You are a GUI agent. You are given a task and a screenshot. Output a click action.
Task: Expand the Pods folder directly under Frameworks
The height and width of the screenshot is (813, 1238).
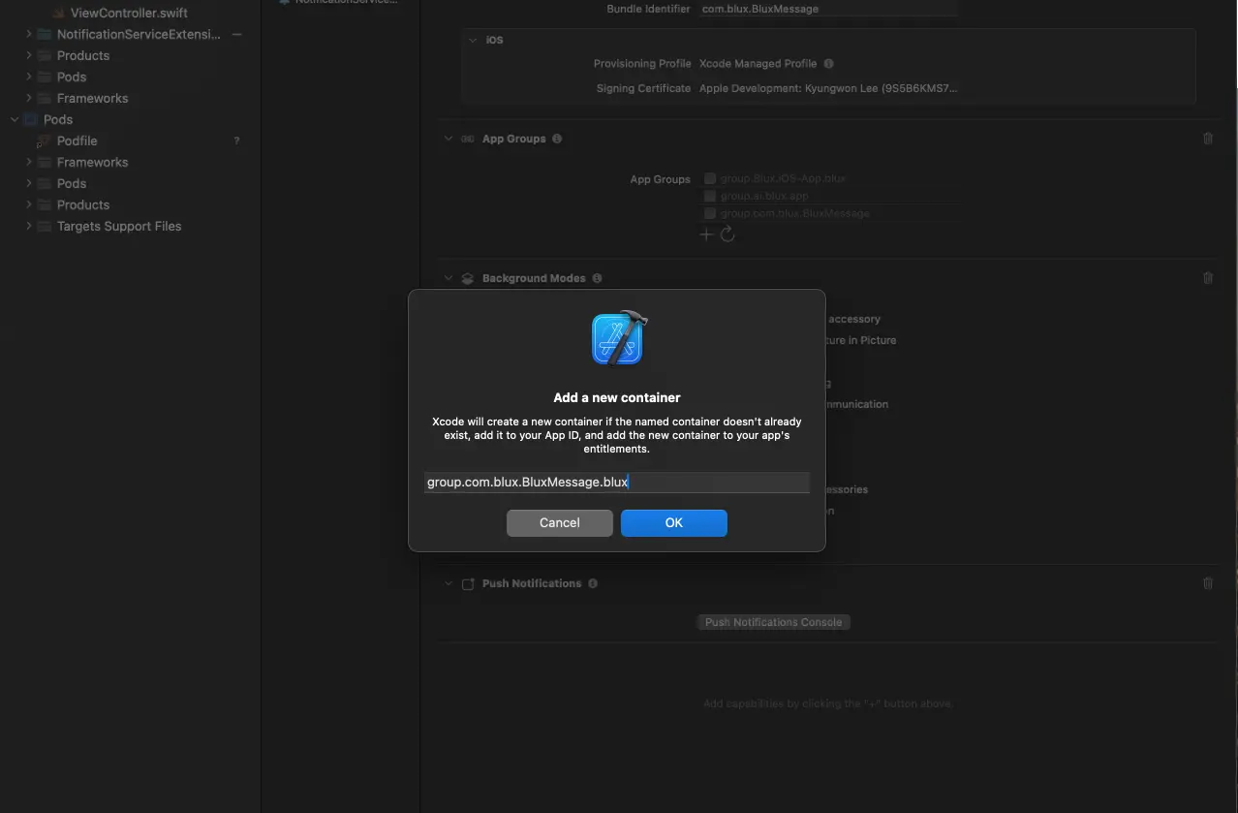click(x=29, y=183)
